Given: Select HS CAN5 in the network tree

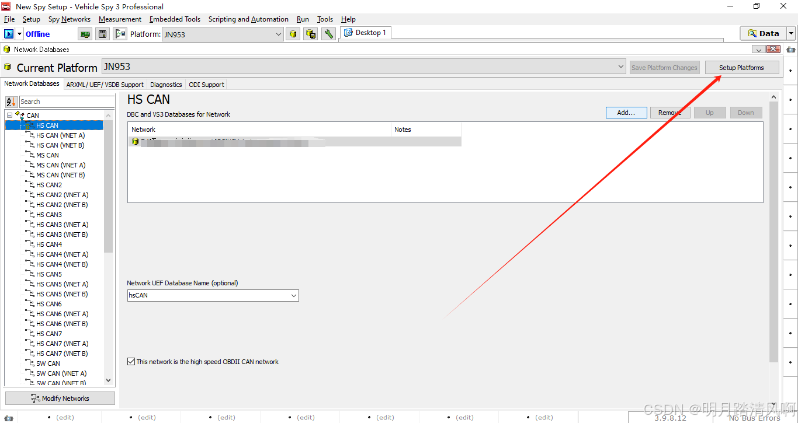Looking at the screenshot, I should click(x=49, y=274).
